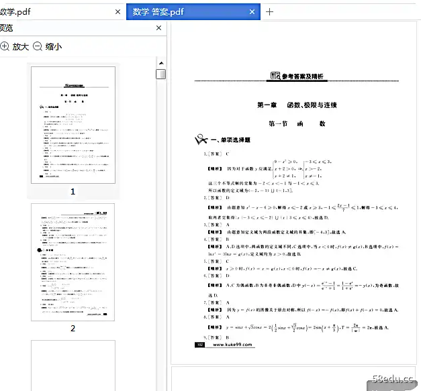
Task: Click the thumbnail scrollbar up arrow
Action: 161,63
